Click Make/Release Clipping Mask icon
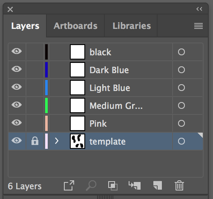Screen dimensions: 213x199 pyautogui.click(x=113, y=185)
